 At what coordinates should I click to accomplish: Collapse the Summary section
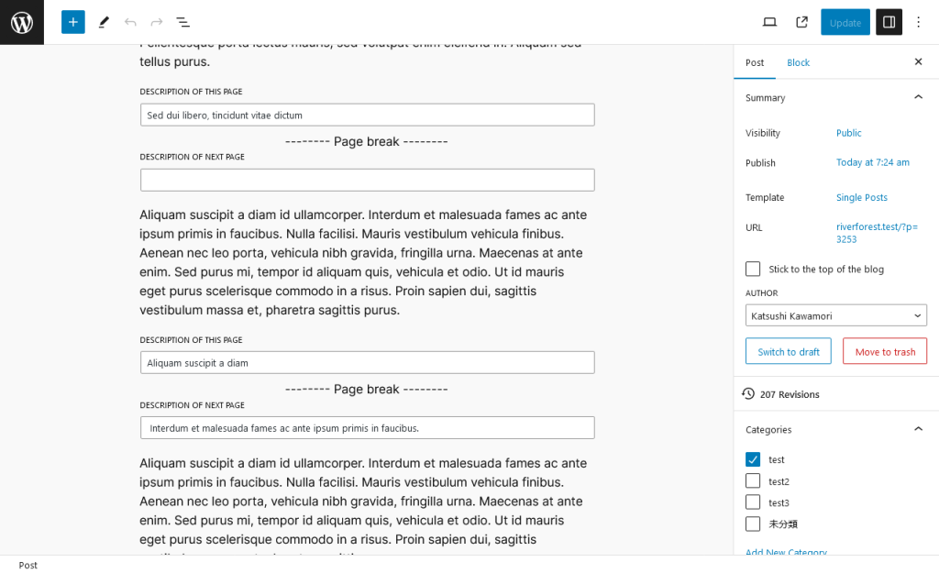[918, 97]
